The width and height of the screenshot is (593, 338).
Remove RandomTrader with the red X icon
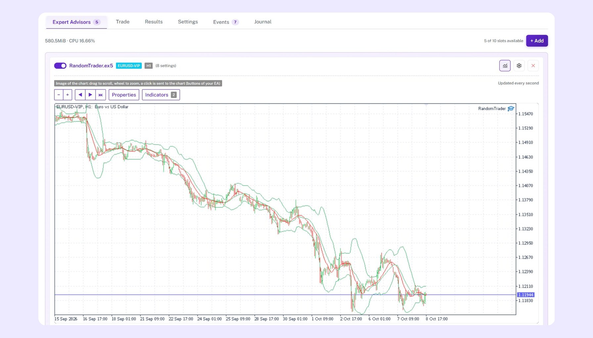(x=533, y=66)
